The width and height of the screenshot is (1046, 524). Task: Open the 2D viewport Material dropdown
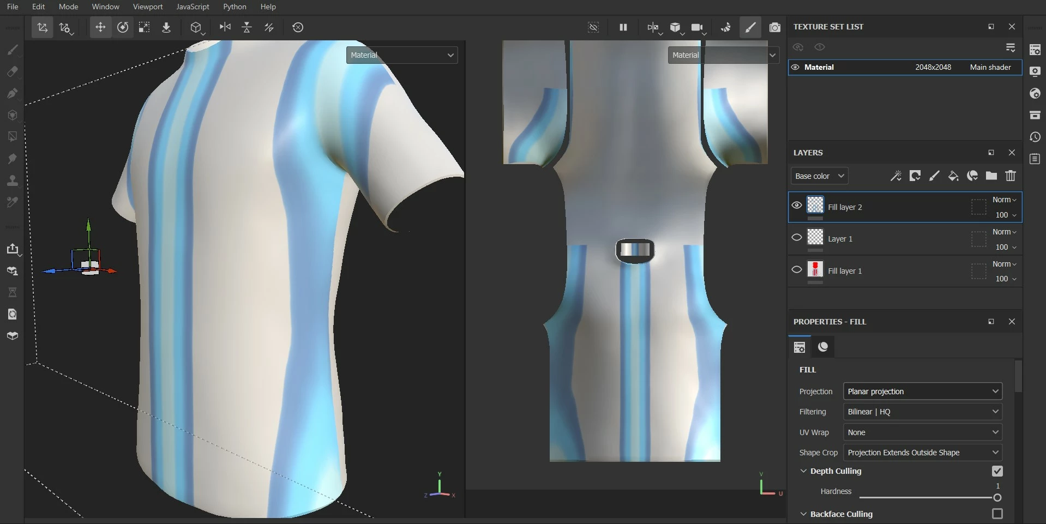point(724,55)
